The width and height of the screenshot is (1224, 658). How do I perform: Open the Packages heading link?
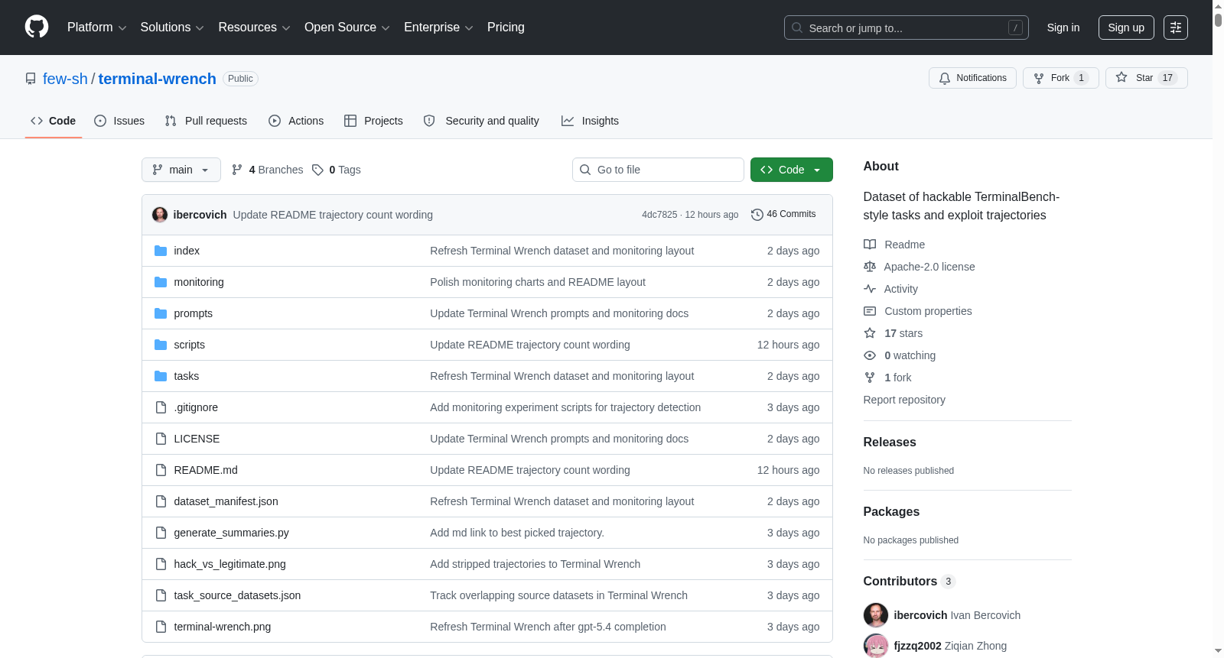pos(891,511)
